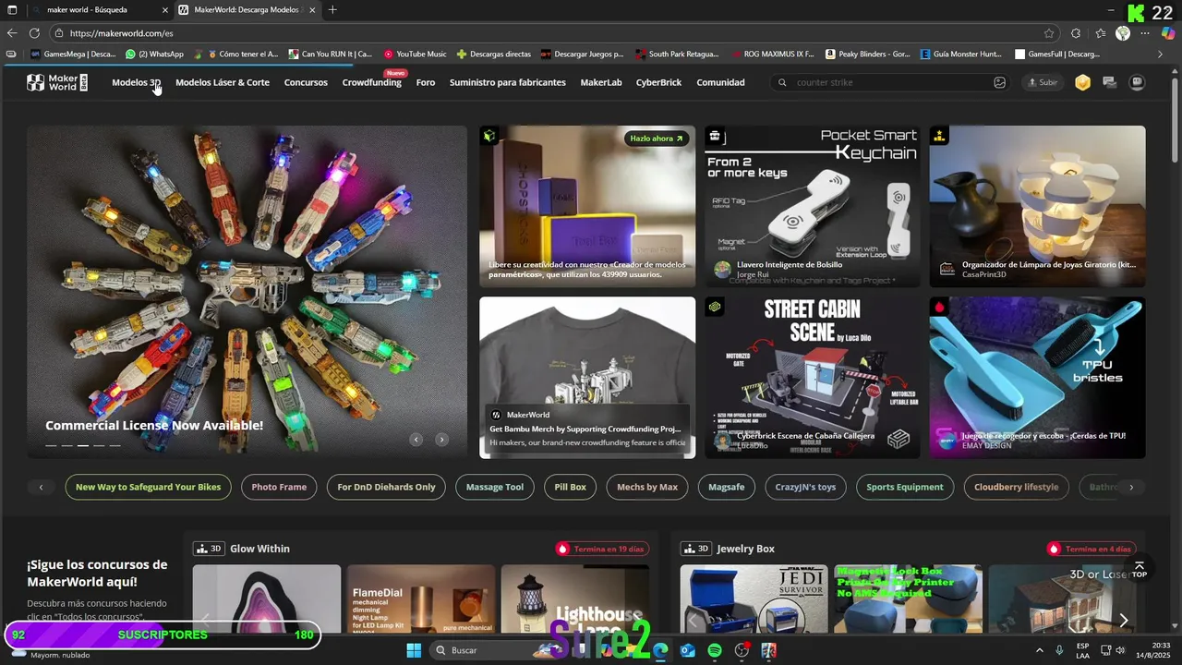Open a new browser tab
The height and width of the screenshot is (665, 1182).
[332, 10]
